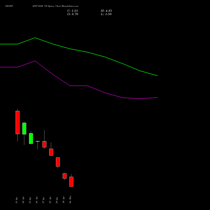This screenshot has height=210, width=210.
Task: Click the CE Options Chart title text
Action: (x=55, y=6)
